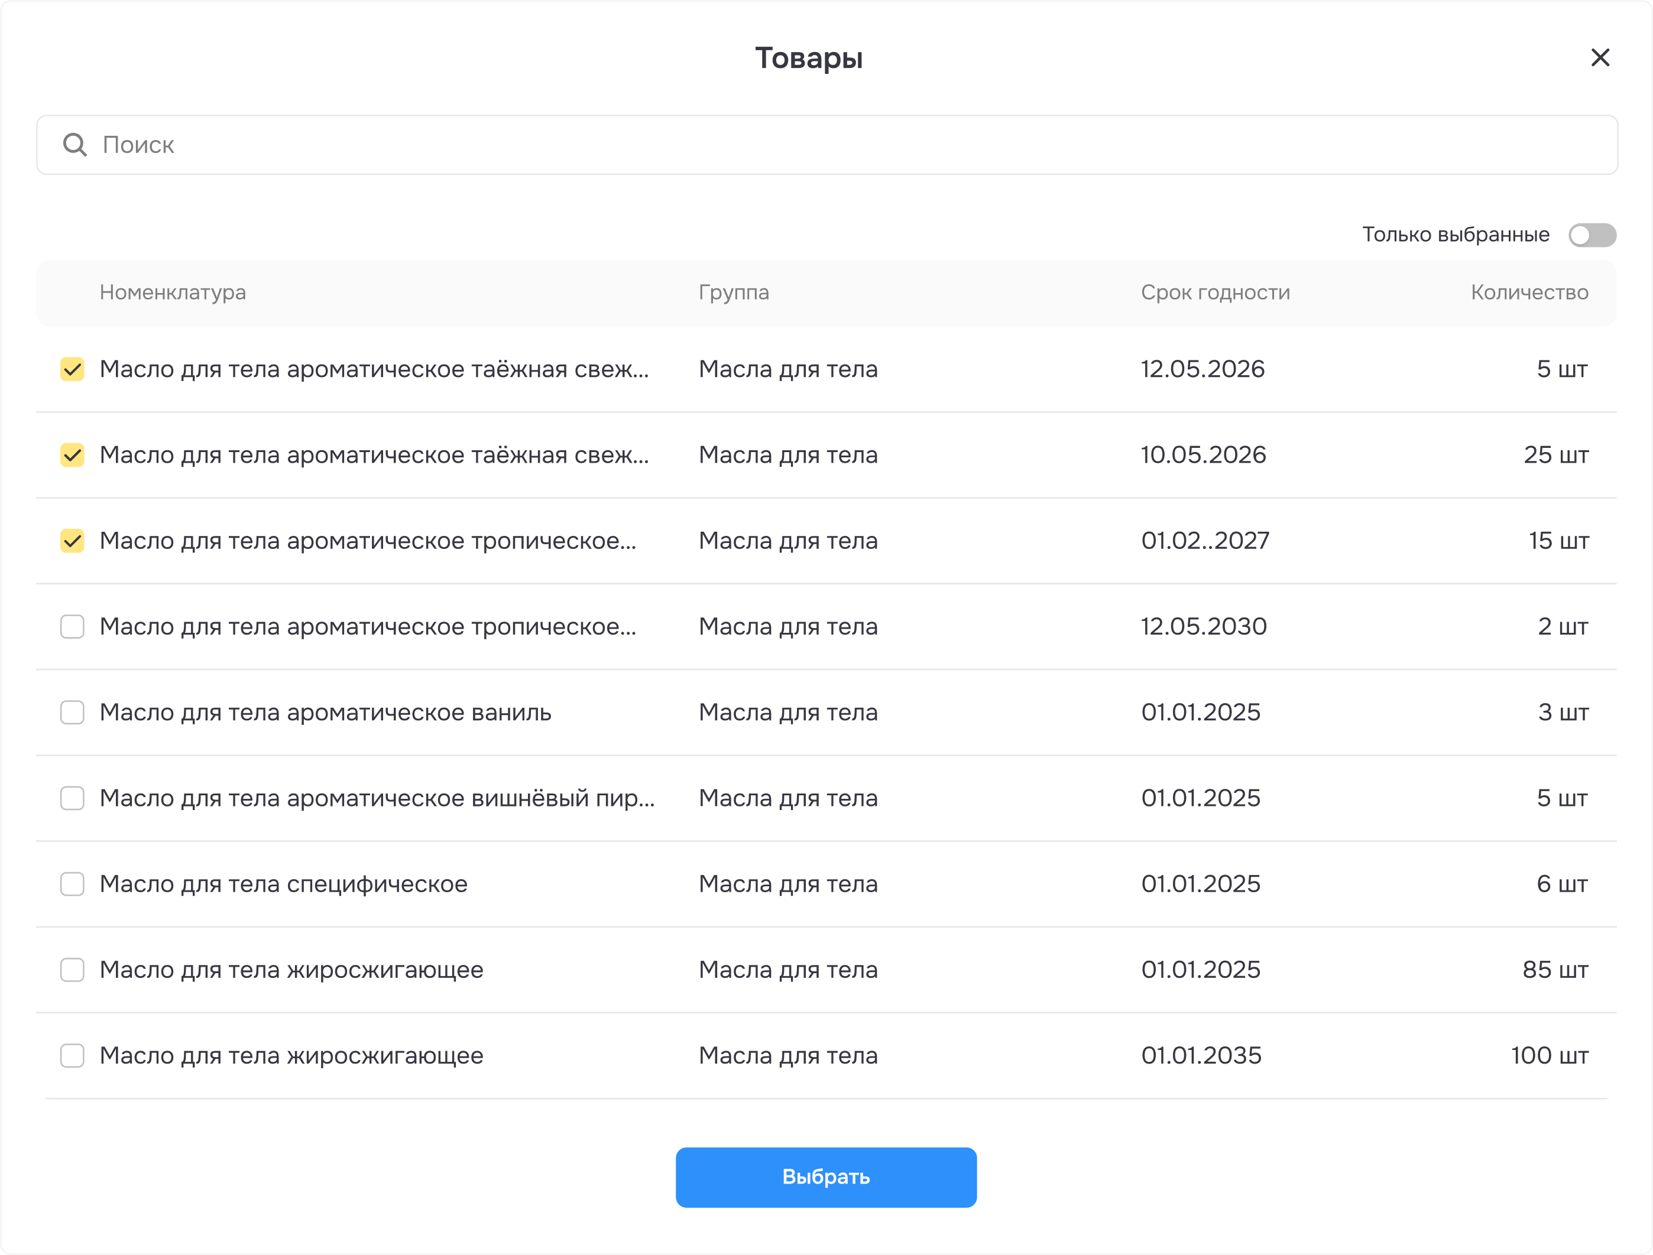Click the Срок годности column header
The height and width of the screenshot is (1255, 1653).
coord(1215,292)
